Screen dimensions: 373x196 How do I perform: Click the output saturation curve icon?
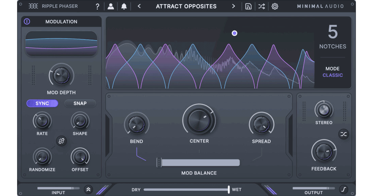coord(344,189)
